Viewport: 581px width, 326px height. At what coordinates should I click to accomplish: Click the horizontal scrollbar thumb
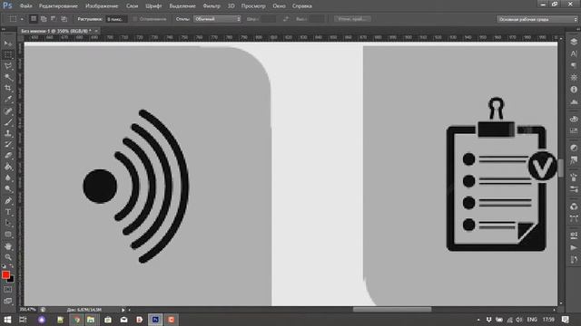392,310
